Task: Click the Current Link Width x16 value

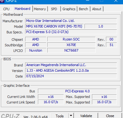Action: click(x=51, y=97)
